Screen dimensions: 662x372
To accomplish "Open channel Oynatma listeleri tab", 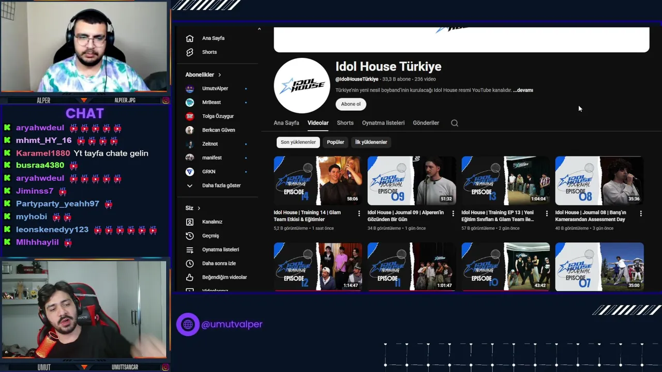I will point(383,123).
